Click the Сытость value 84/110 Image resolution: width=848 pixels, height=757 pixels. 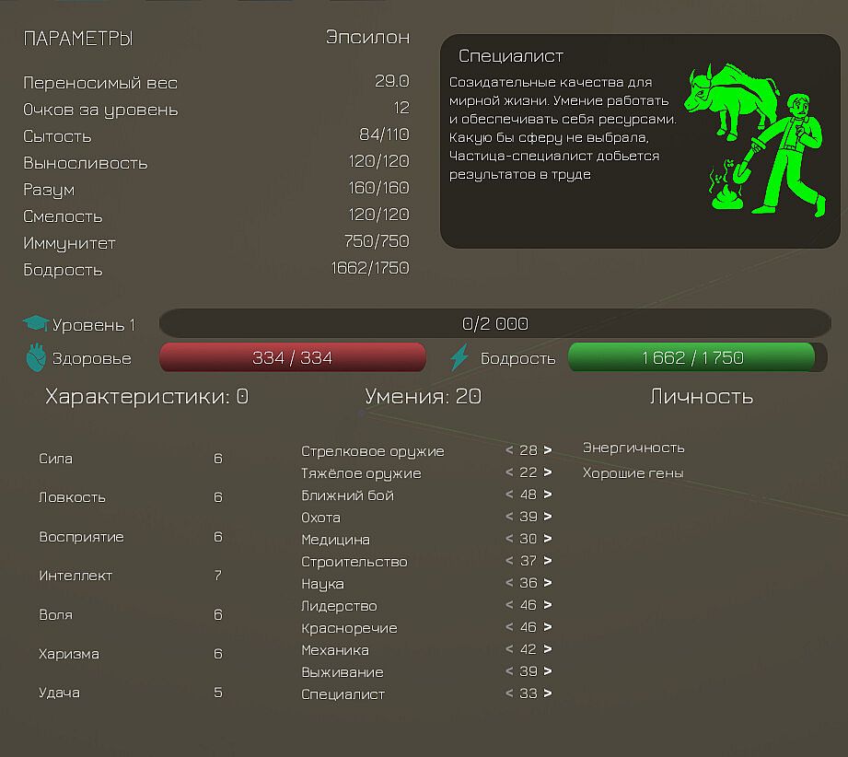tap(384, 134)
